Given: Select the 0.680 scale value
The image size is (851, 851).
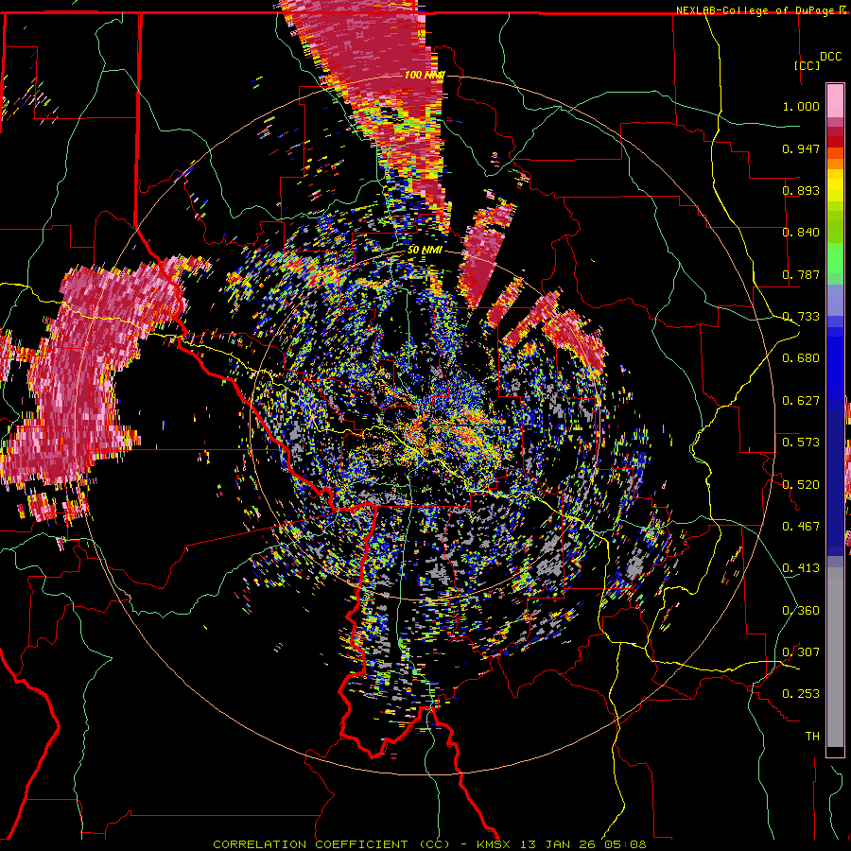Looking at the screenshot, I should click(801, 358).
